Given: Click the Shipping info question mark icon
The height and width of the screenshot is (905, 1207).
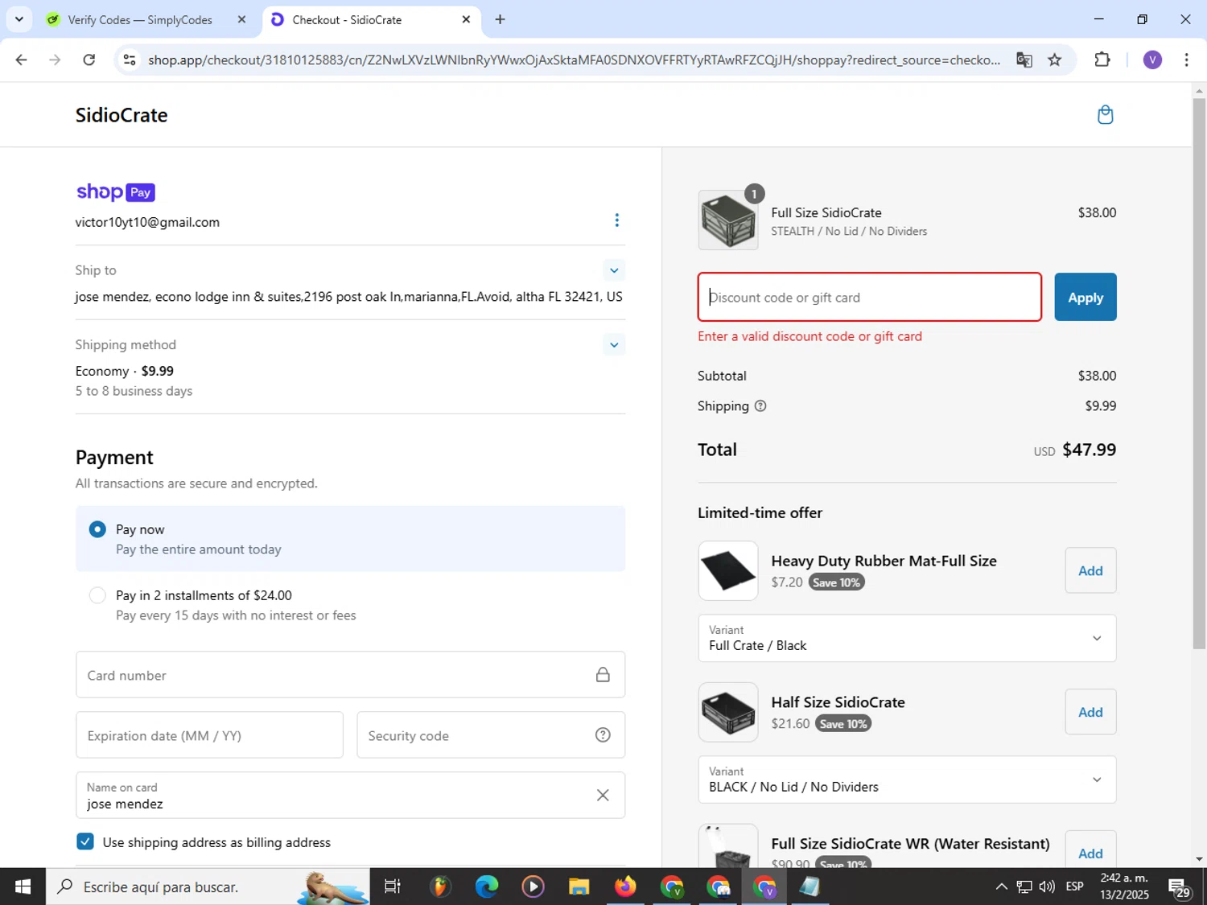Looking at the screenshot, I should pyautogui.click(x=760, y=406).
